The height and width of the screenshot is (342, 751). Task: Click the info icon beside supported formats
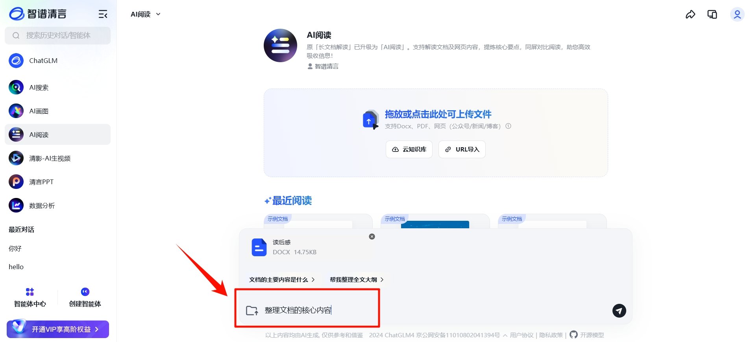pos(508,126)
